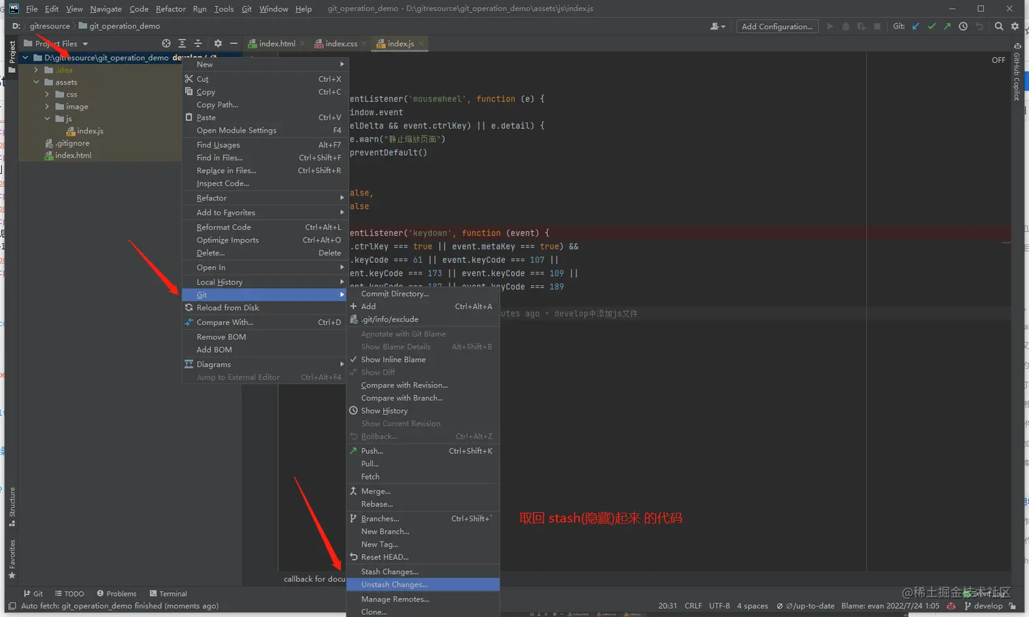Click collapse all in Project panel
This screenshot has width=1029, height=617.
point(198,44)
